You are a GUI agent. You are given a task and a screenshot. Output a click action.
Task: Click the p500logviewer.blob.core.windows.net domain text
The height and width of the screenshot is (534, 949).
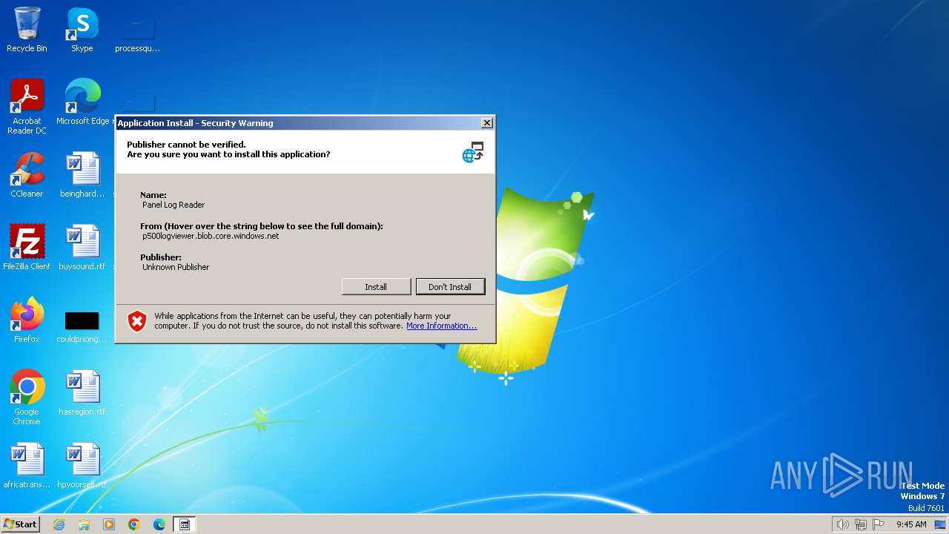coord(211,236)
